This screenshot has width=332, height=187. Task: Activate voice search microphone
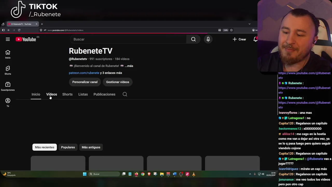(208, 39)
